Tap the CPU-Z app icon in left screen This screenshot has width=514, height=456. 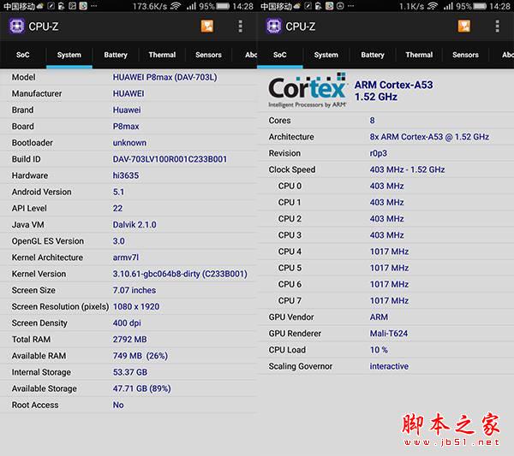pyautogui.click(x=17, y=27)
